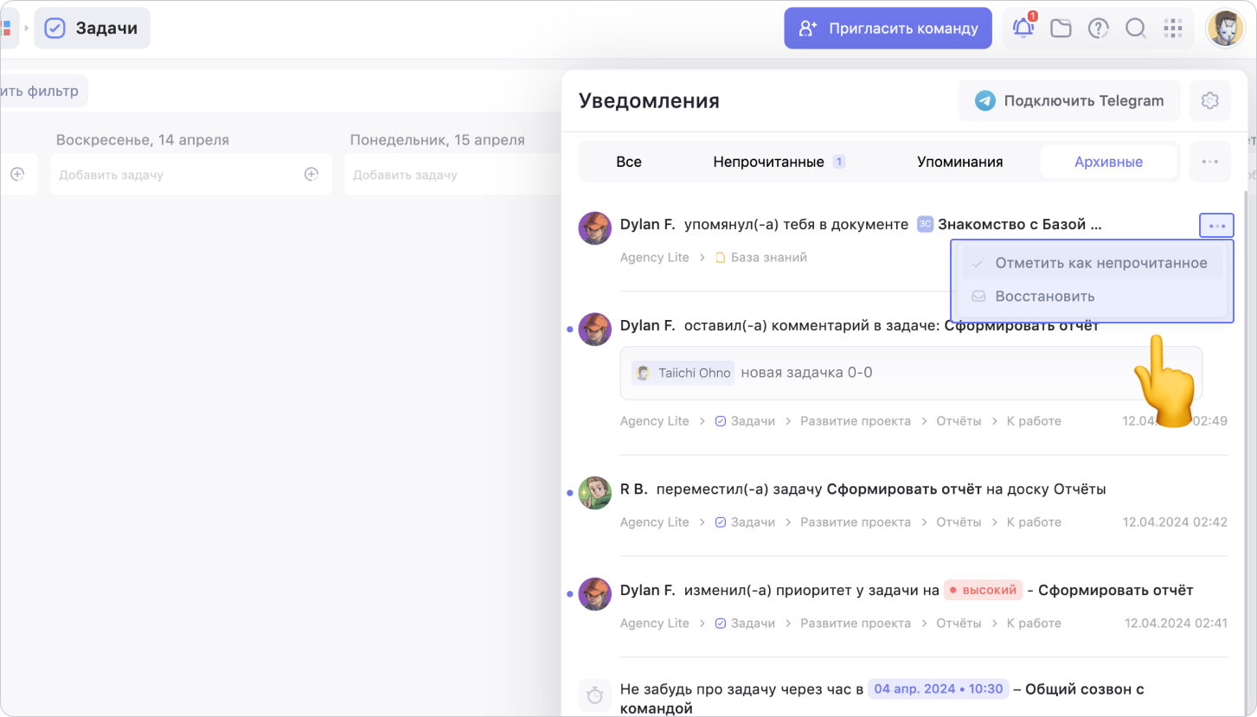
Task: Select Восстановить from the context menu
Action: click(x=1044, y=296)
